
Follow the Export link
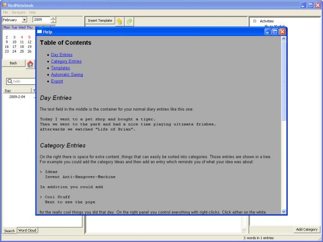pyautogui.click(x=57, y=81)
